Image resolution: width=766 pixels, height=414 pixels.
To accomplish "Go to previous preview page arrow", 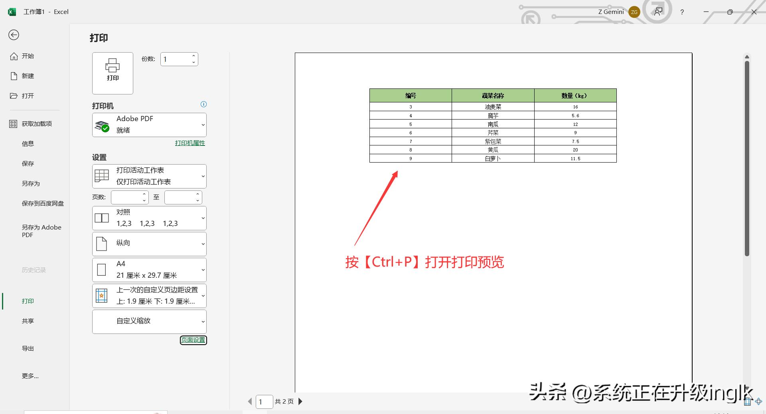I will point(250,401).
